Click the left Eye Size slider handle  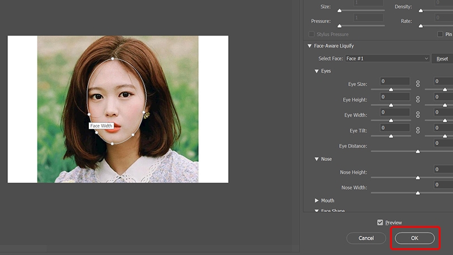coord(391,90)
